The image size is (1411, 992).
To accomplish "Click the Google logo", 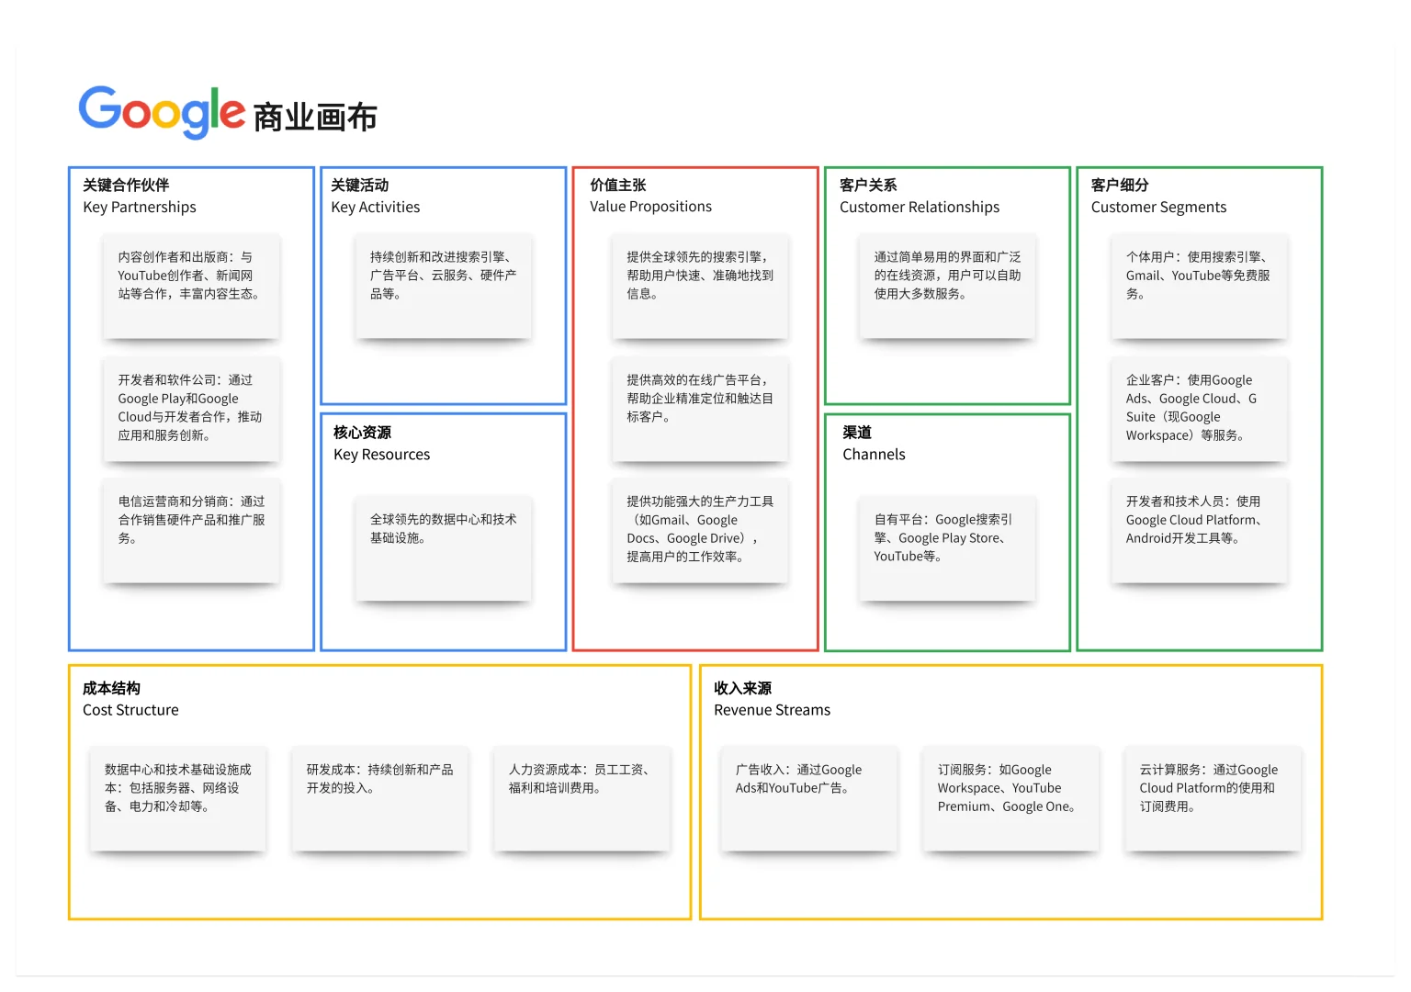I will 162,112.
